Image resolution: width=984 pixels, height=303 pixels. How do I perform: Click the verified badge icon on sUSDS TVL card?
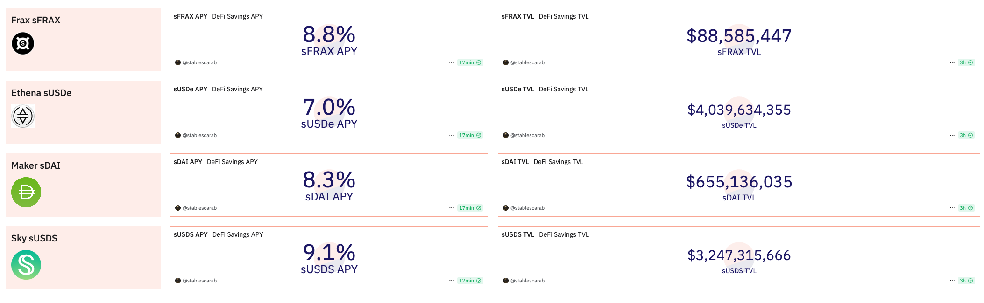click(971, 281)
